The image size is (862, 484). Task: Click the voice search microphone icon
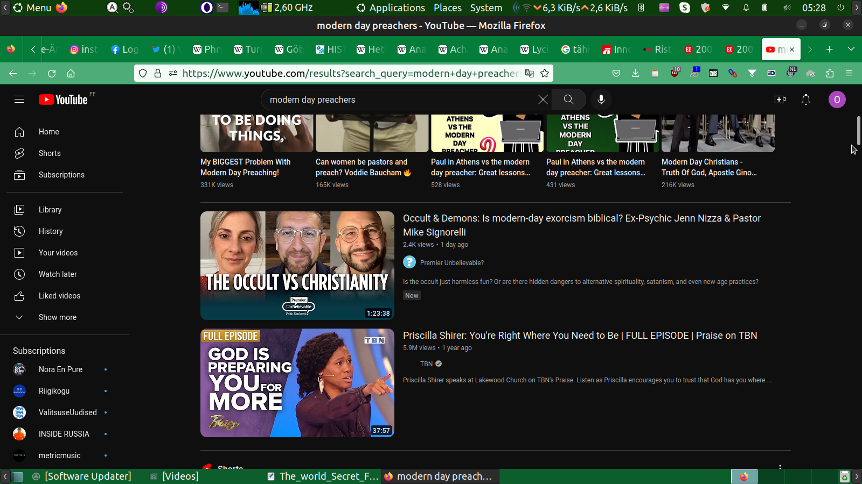[x=601, y=99]
